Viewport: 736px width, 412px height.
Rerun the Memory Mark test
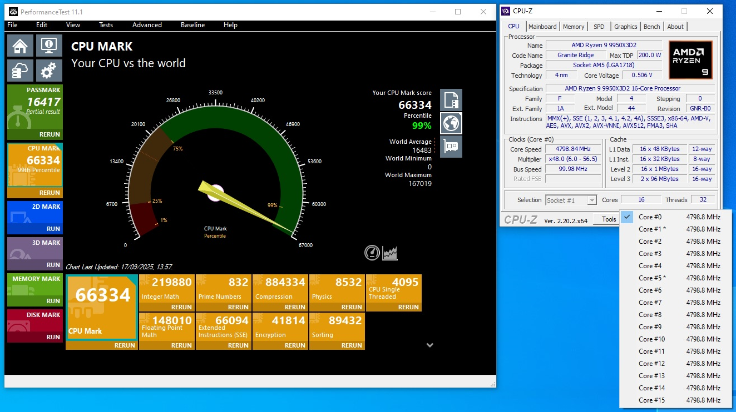tap(53, 301)
